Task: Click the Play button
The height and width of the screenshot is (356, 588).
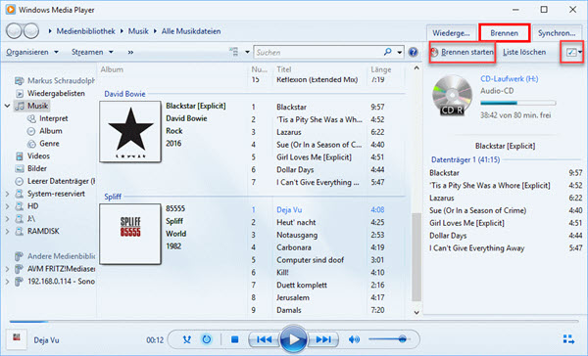Action: point(294,339)
